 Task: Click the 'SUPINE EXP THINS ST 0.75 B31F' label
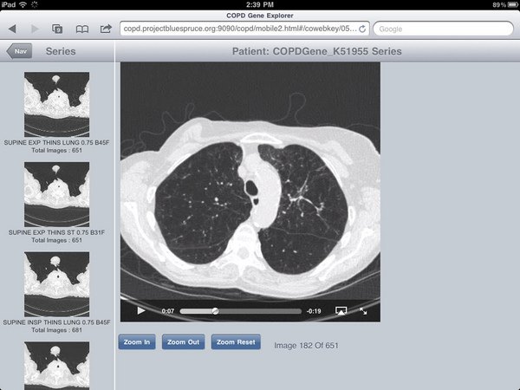click(x=56, y=232)
